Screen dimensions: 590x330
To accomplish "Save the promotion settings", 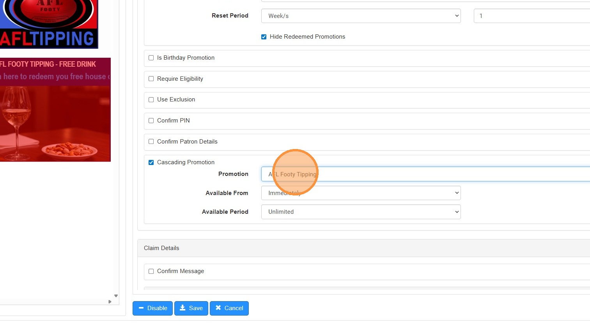I will (191, 308).
